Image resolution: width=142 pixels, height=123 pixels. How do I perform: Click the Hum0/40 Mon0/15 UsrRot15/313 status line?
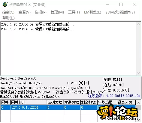click(x=45, y=88)
